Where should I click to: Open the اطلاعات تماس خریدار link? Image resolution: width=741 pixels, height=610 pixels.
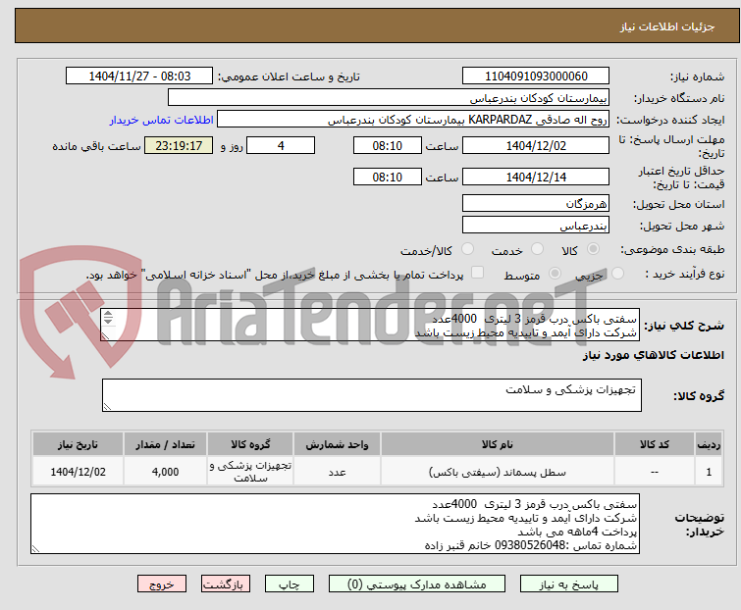[x=162, y=120]
